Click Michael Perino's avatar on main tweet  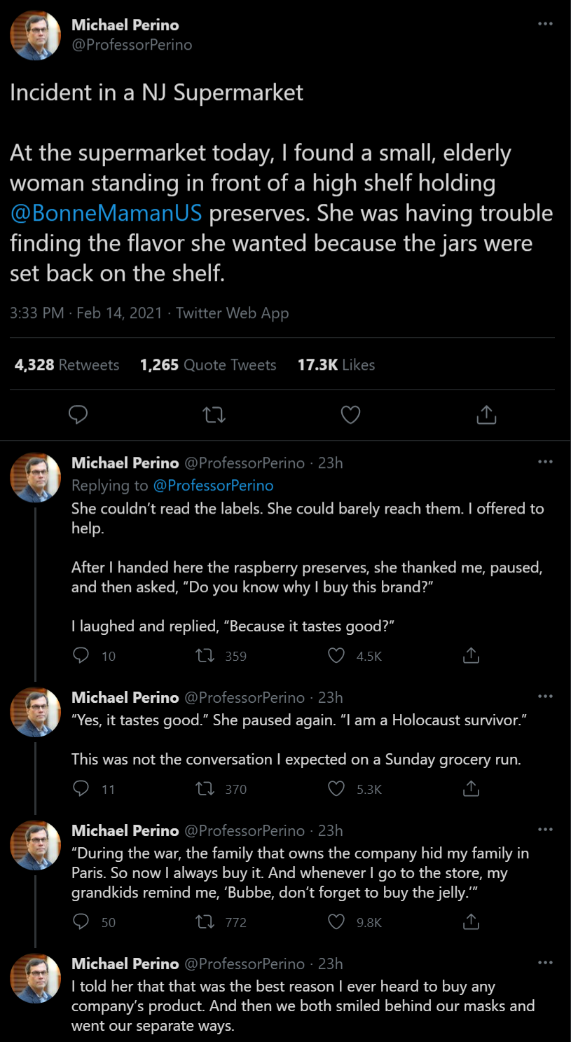point(35,35)
